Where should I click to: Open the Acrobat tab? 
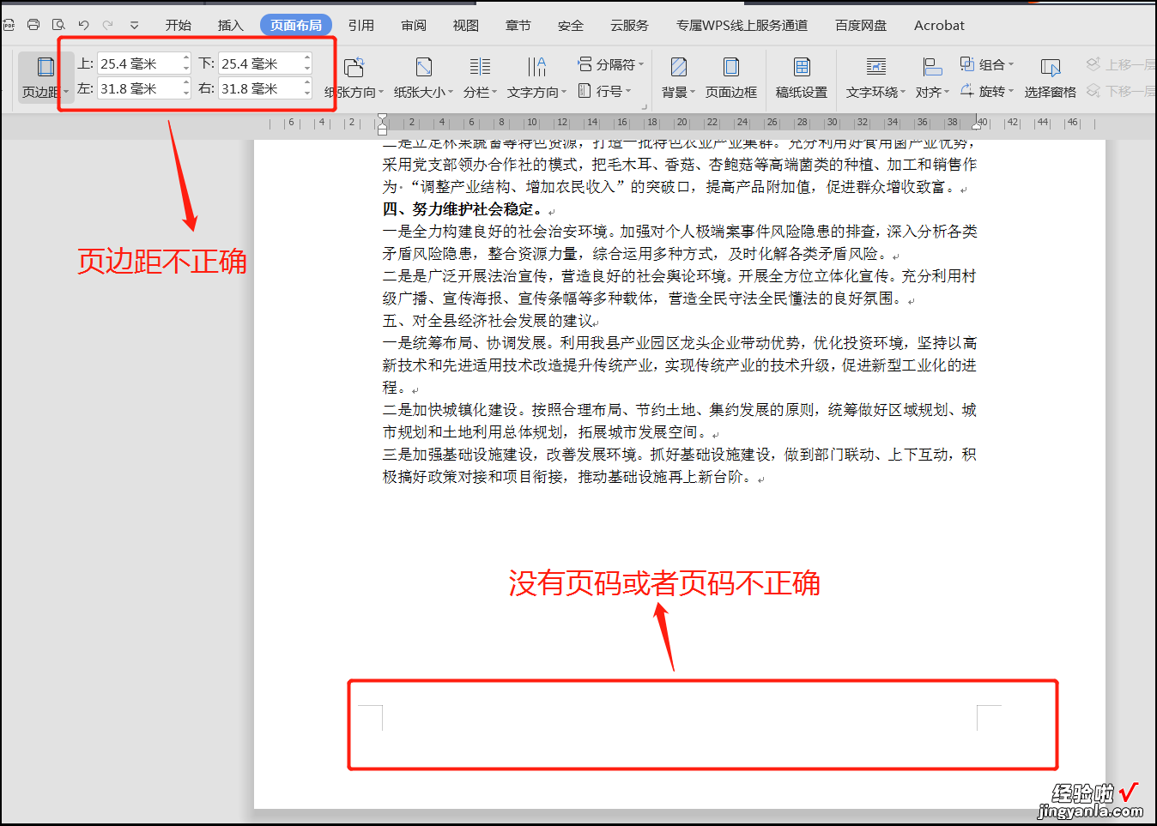tap(939, 25)
